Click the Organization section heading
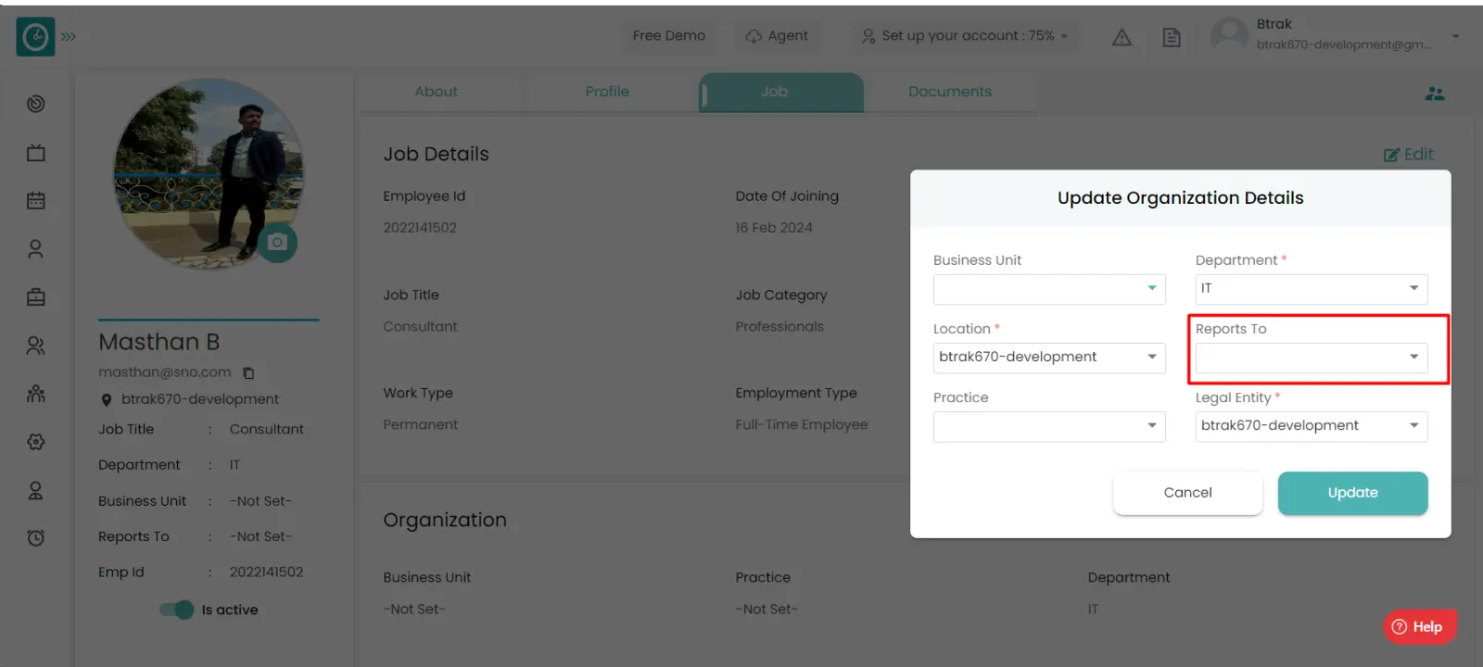Image resolution: width=1483 pixels, height=667 pixels. click(x=445, y=521)
